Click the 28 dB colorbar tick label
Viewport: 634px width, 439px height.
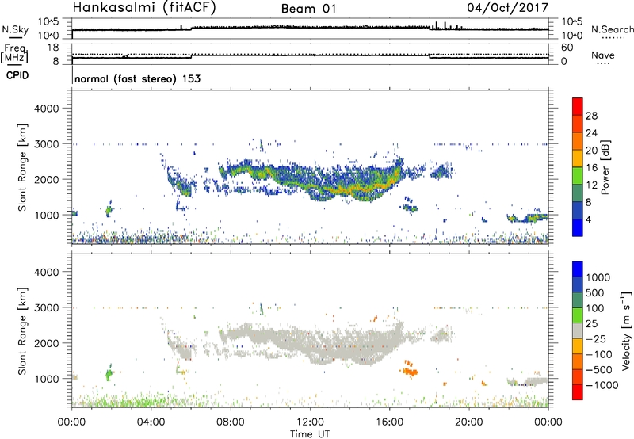click(591, 116)
